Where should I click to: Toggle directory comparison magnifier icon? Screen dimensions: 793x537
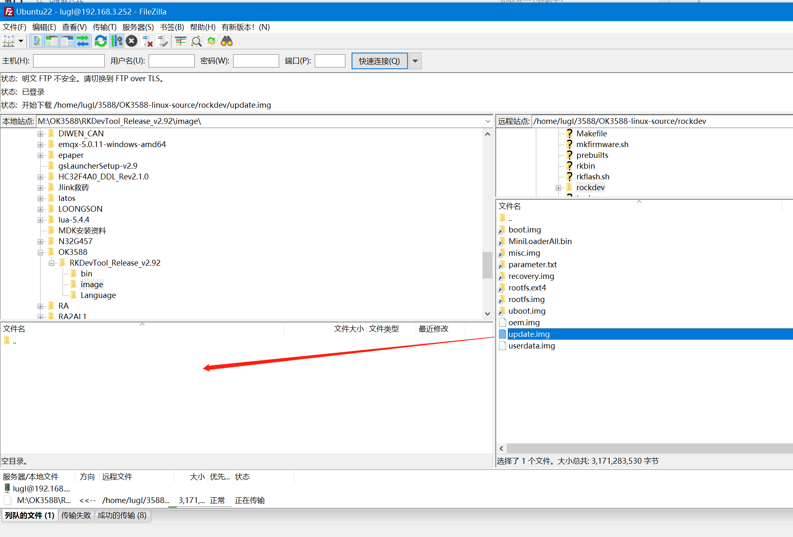point(196,41)
